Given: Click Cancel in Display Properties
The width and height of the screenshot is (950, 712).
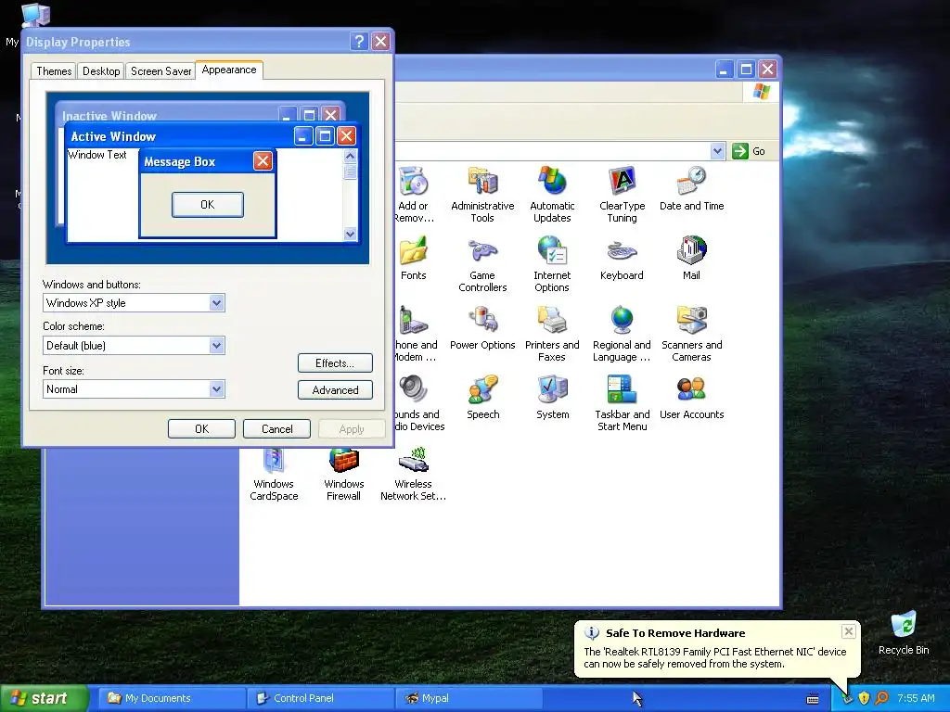Looking at the screenshot, I should pyautogui.click(x=276, y=428).
